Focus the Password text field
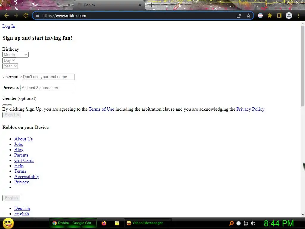The image size is (305, 229). 47,88
